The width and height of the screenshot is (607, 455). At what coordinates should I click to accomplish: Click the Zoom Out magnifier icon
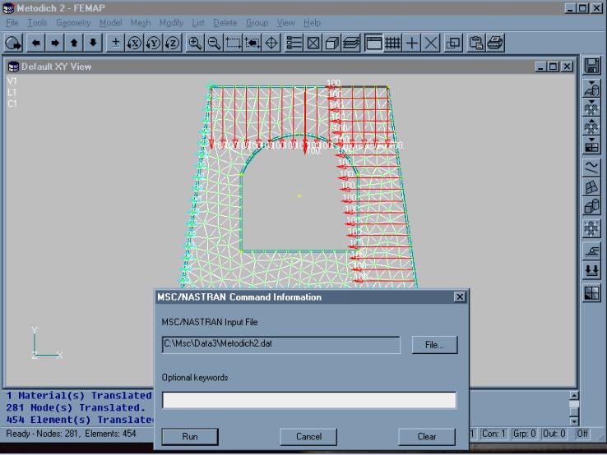pyautogui.click(x=214, y=43)
